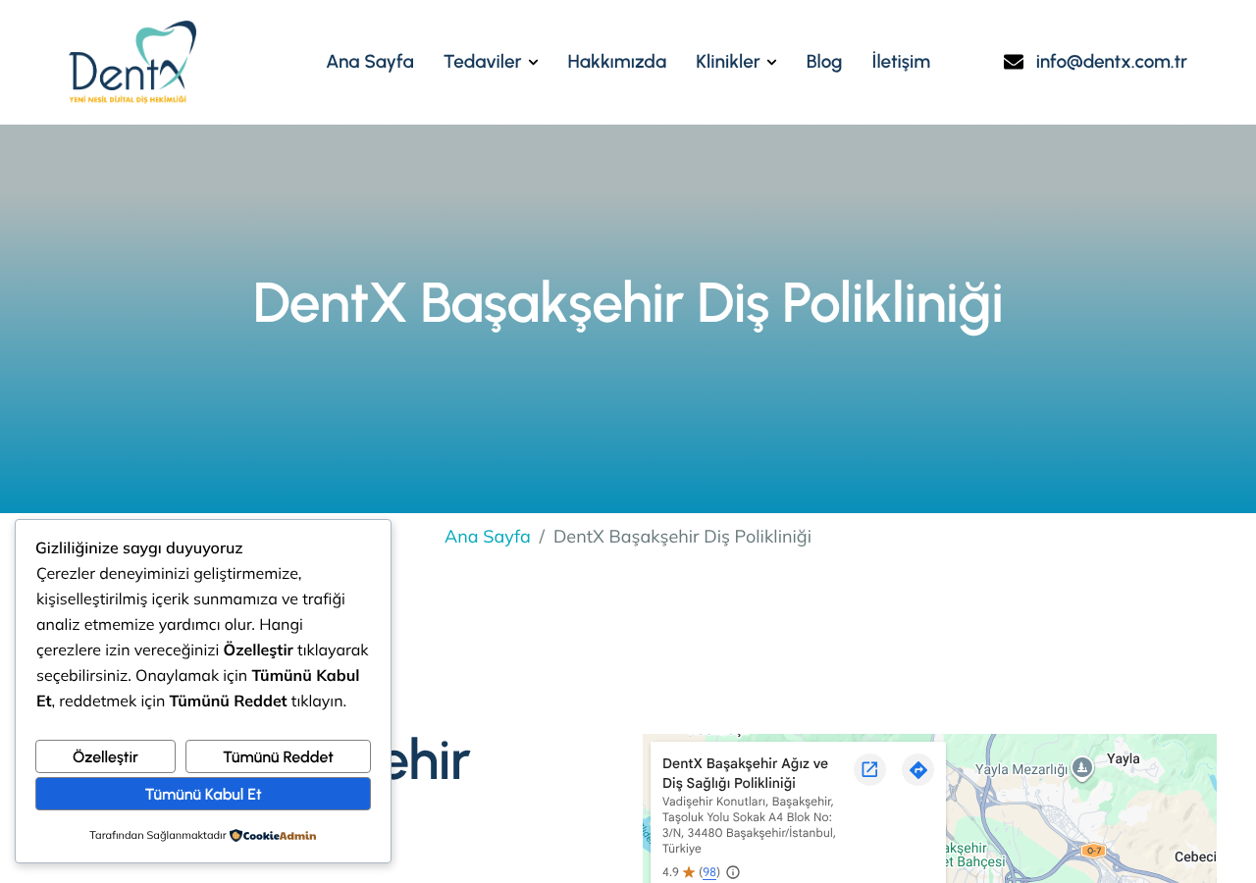
Task: Open the Hakkımızda page
Action: (616, 62)
